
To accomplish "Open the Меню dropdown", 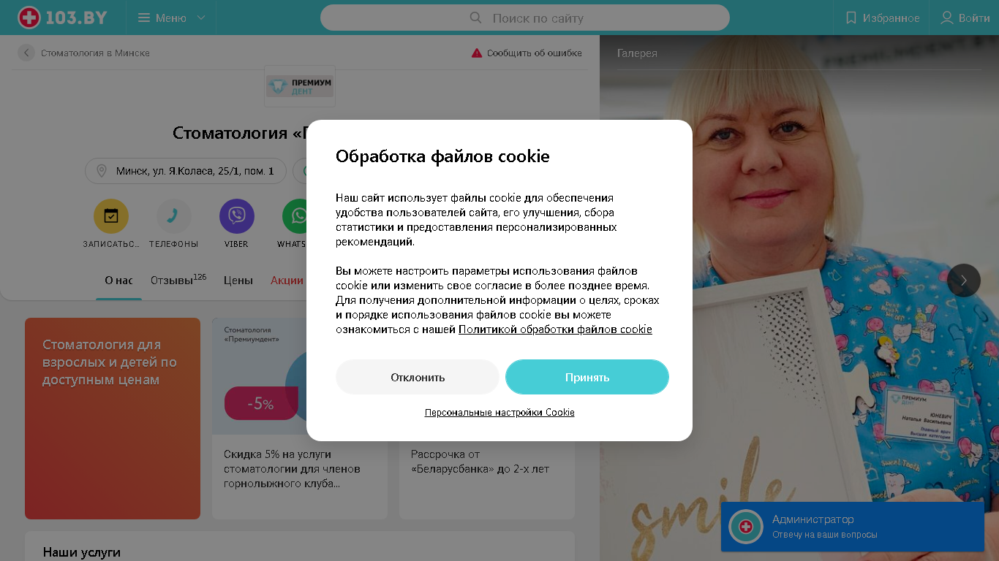I will [172, 18].
